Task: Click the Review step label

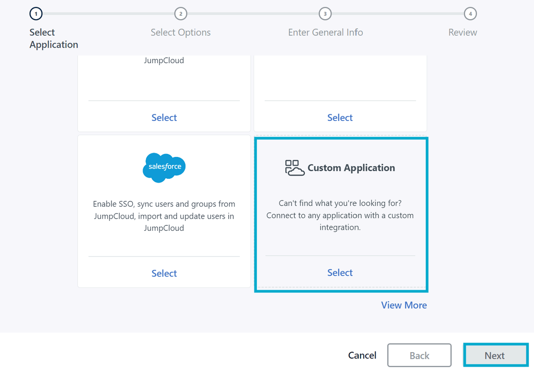Action: (462, 32)
